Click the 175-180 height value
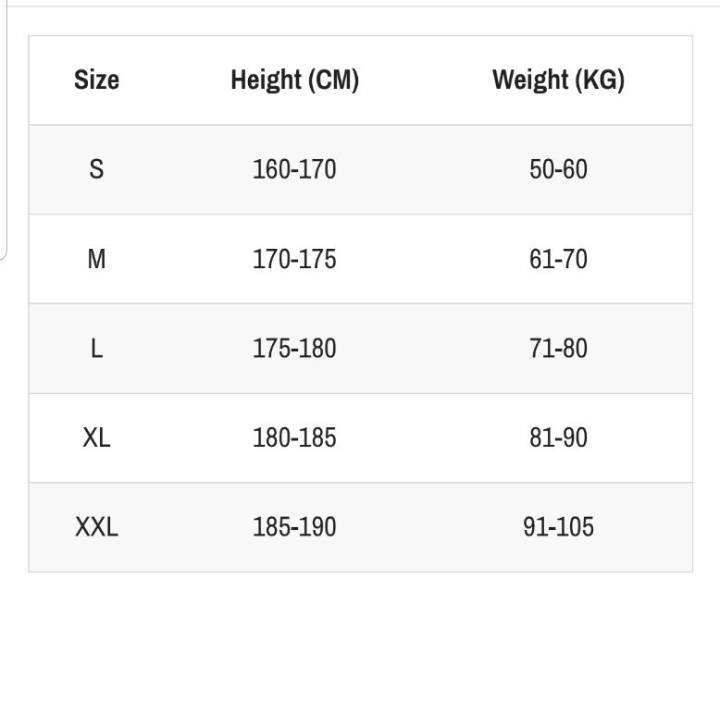 (295, 349)
